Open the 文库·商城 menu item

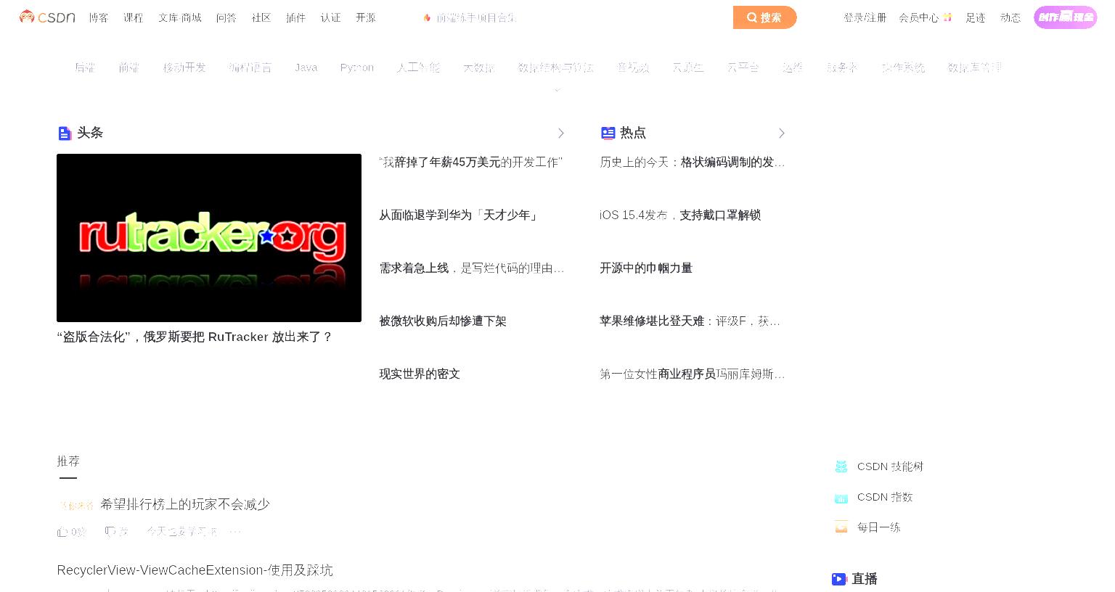click(180, 17)
